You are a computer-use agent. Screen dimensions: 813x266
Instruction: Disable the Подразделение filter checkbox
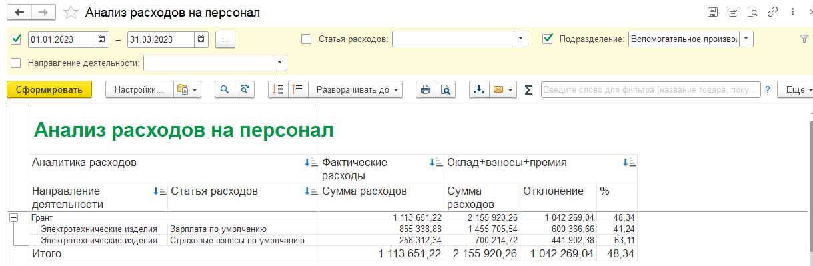[x=548, y=39]
